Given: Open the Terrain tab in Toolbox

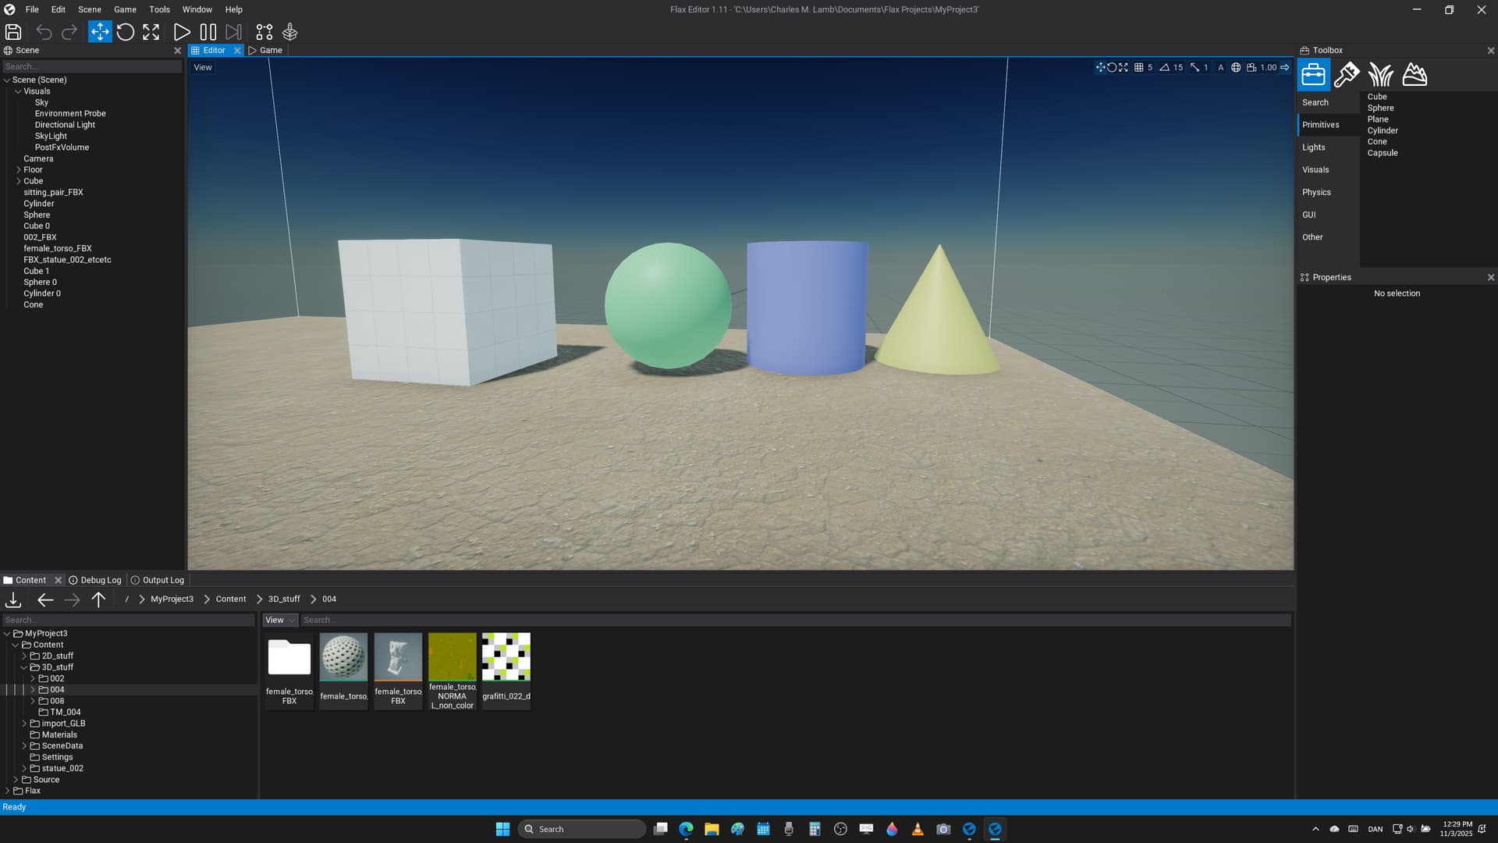Looking at the screenshot, I should coord(1415,75).
